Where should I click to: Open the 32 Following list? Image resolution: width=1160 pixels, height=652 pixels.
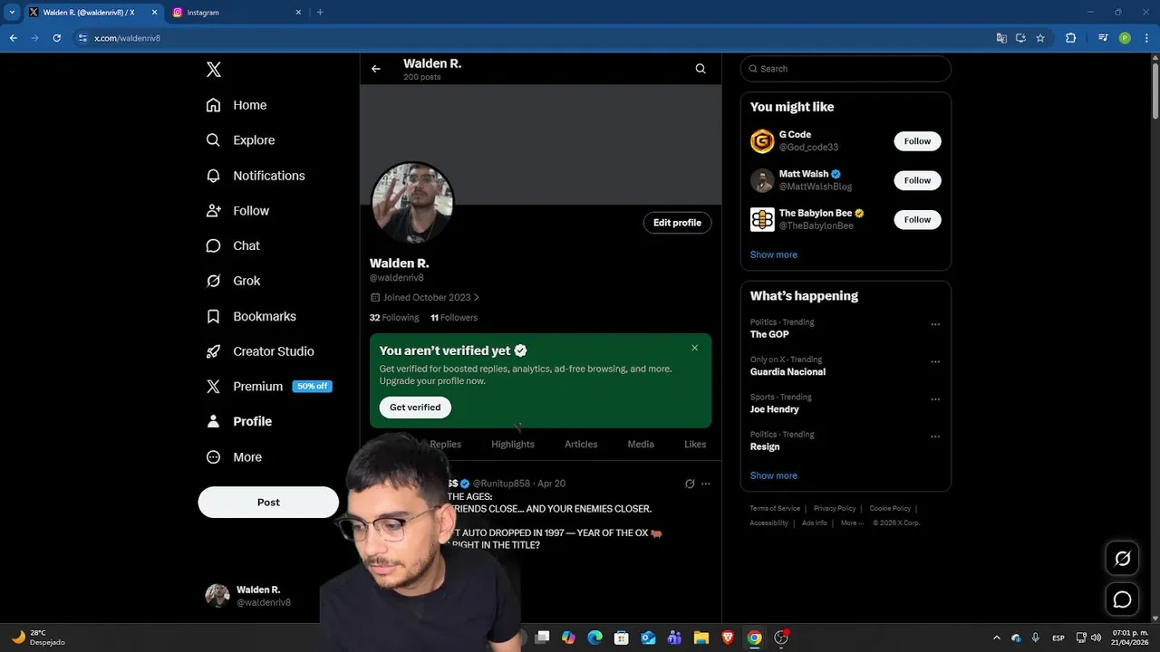(394, 318)
